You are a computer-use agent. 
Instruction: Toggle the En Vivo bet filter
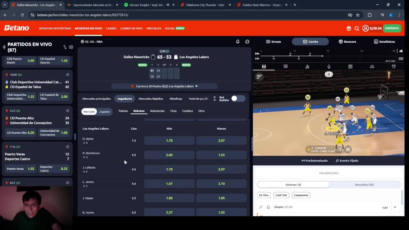pyautogui.click(x=264, y=195)
